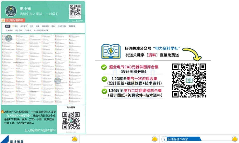This screenshot has height=143, width=239.
Task: Click the 微信扫一扫 caption under header QR
Action: 75,17
